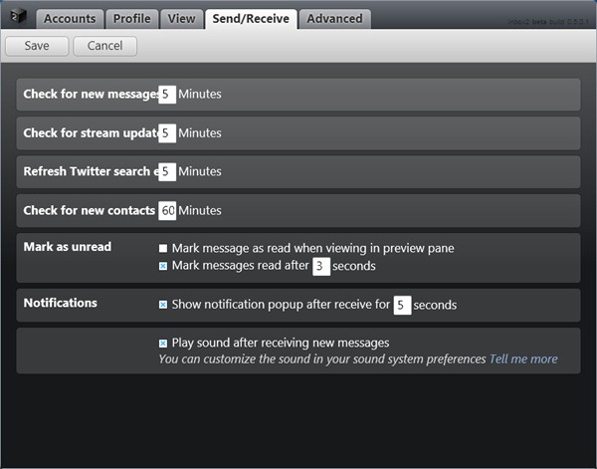Go to the View tab
597x469 pixels.
point(181,18)
